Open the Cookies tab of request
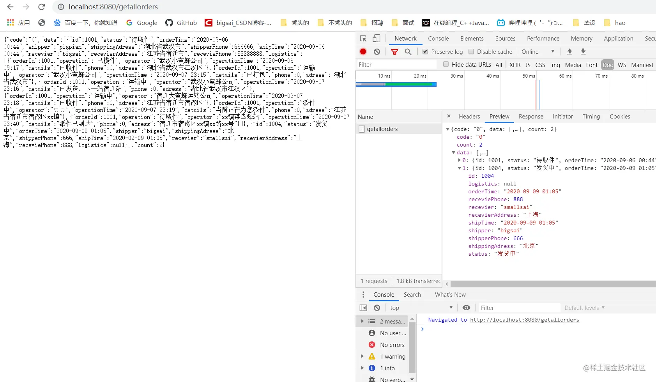The width and height of the screenshot is (656, 382). [620, 116]
